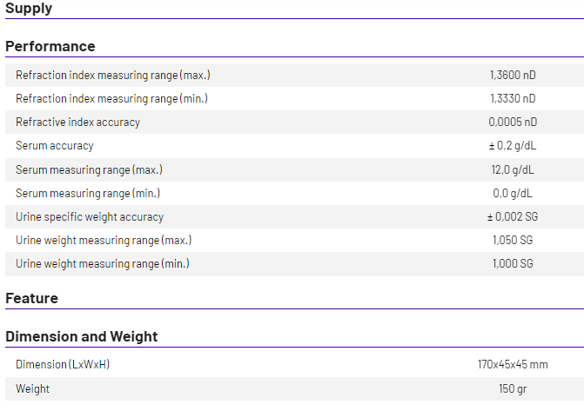The image size is (584, 411).
Task: Expand the Feature section heading
Action: [32, 298]
